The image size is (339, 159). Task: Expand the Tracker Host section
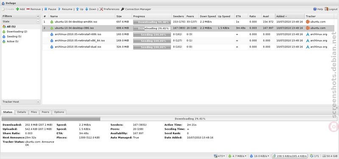38,102
